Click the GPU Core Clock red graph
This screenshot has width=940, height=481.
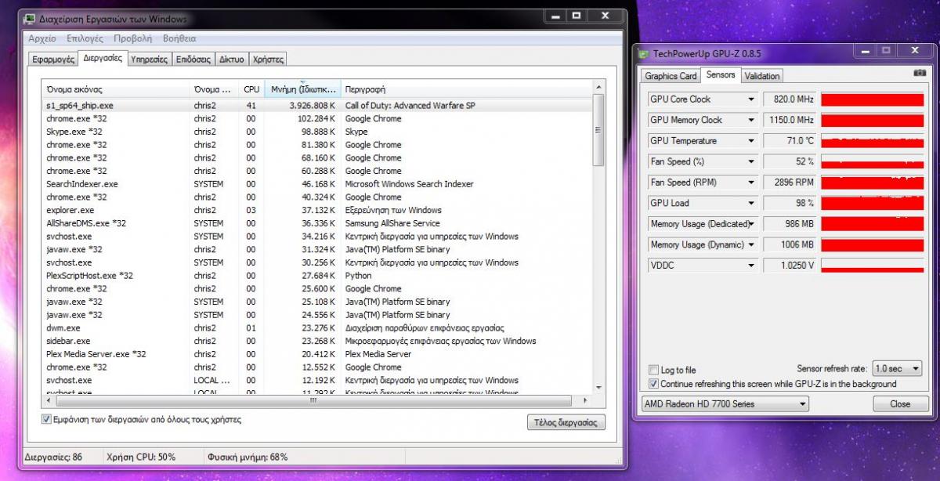[872, 99]
